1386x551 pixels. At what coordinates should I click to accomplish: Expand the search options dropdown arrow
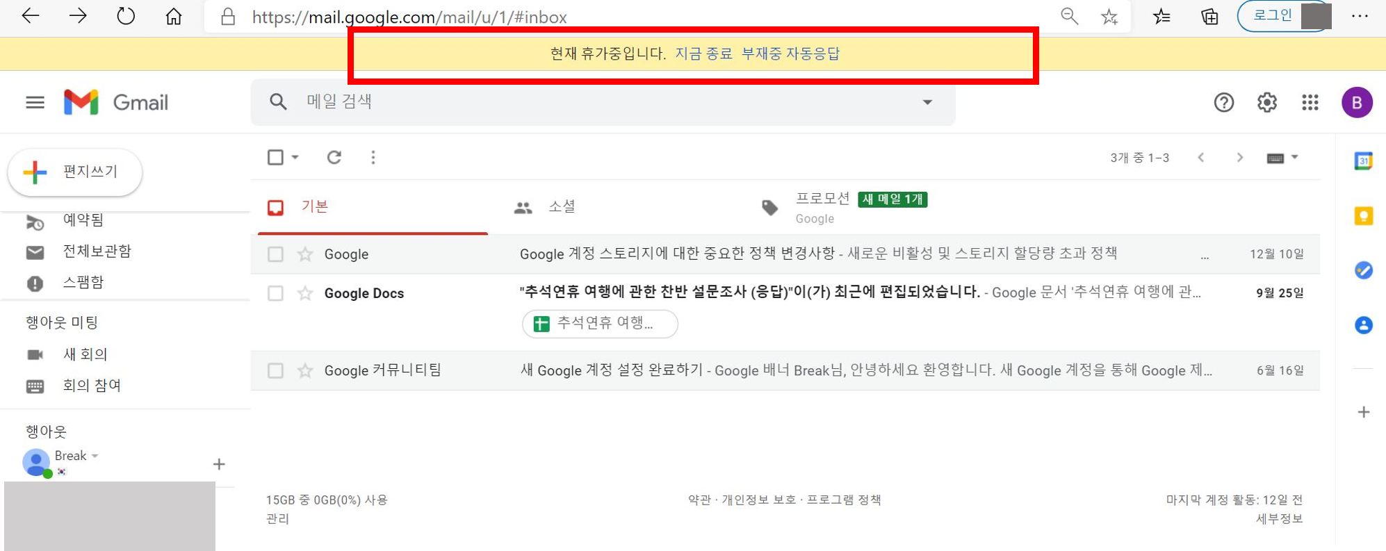pyautogui.click(x=927, y=102)
